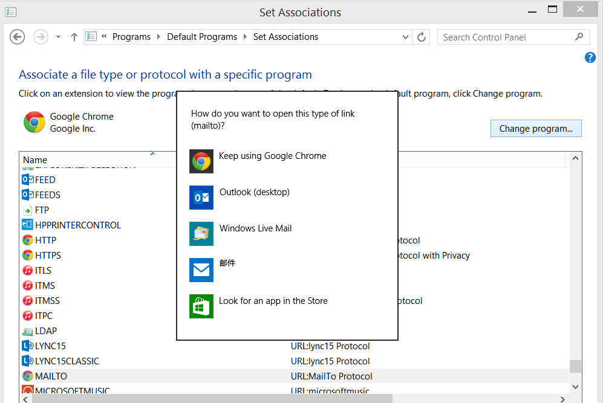Go to Programs via the breadcrumb

(132, 37)
